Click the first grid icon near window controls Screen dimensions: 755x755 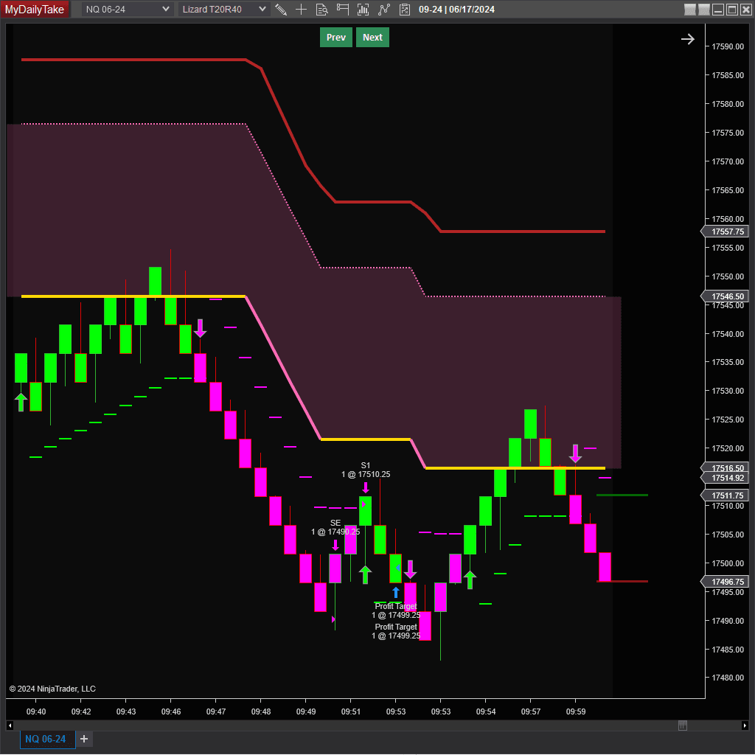click(690, 10)
